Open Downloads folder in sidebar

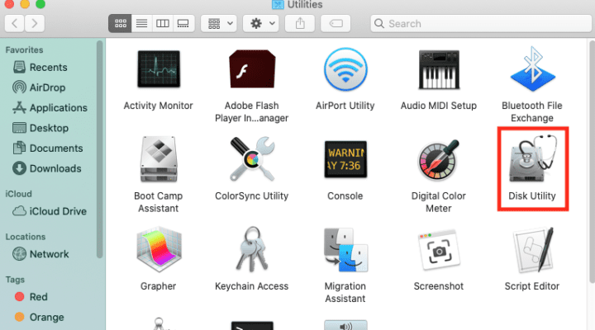point(47,168)
